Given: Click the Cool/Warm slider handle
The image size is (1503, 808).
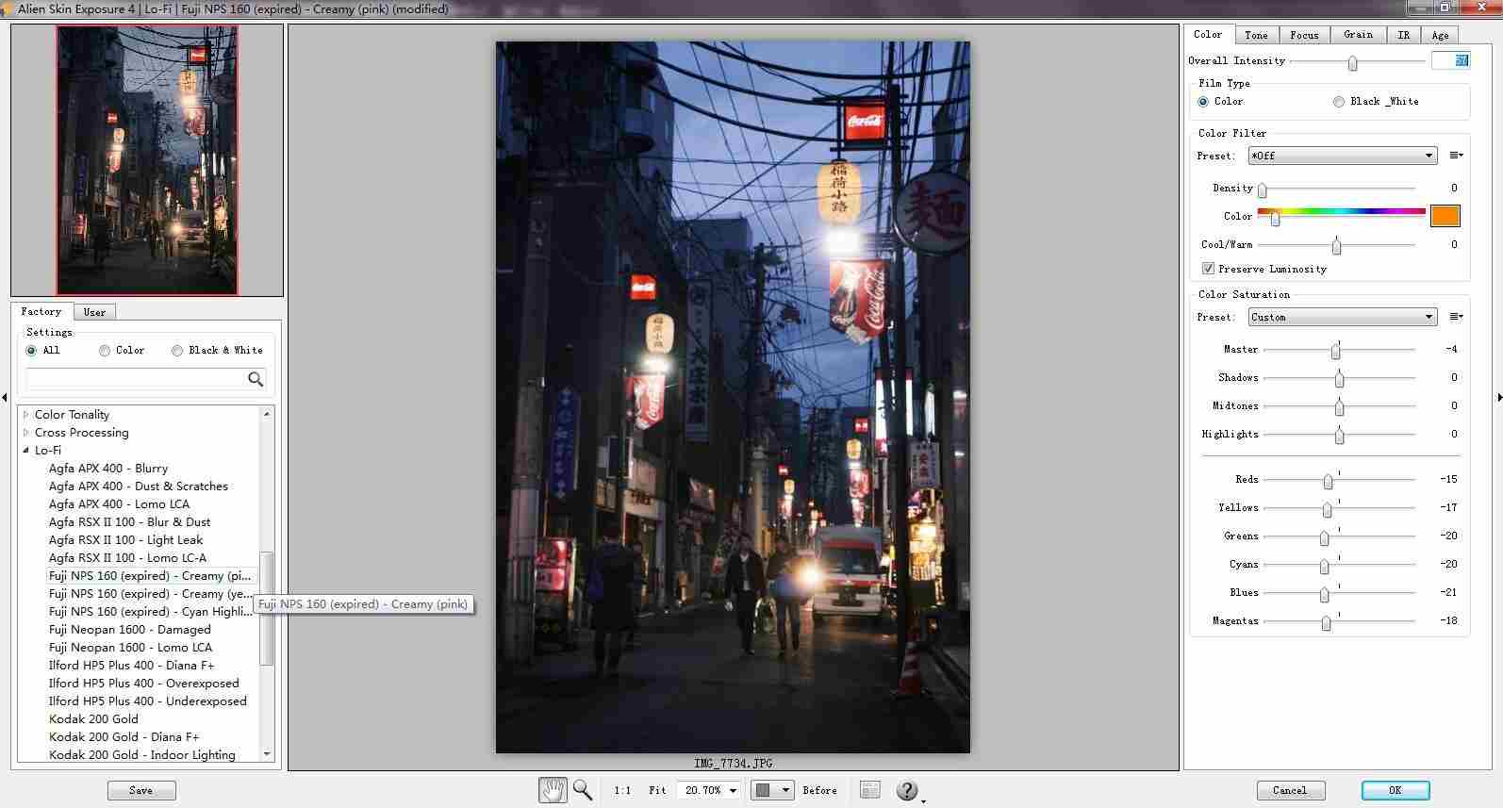Looking at the screenshot, I should tap(1337, 247).
